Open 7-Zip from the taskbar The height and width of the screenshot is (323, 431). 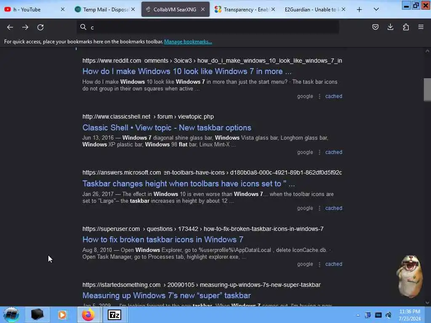point(114,315)
